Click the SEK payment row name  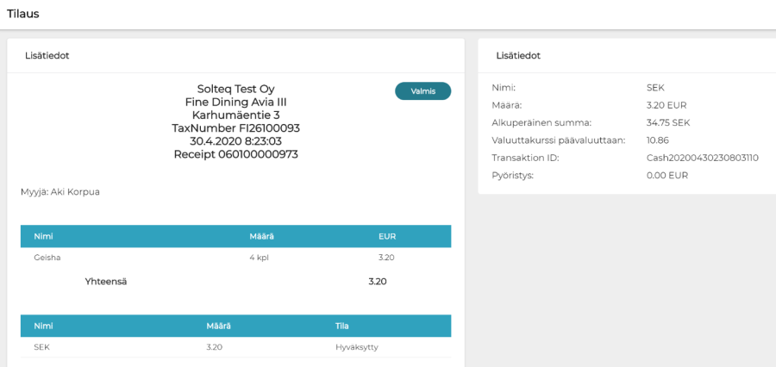click(42, 347)
